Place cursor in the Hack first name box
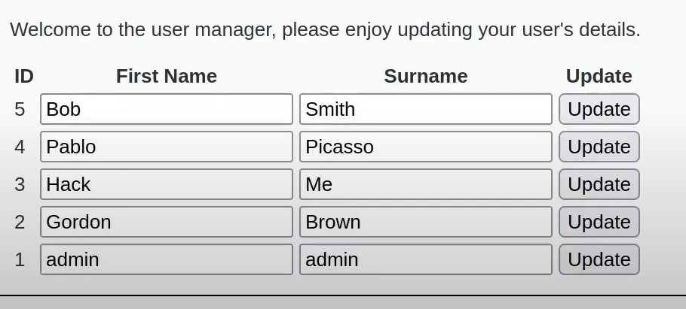Image resolution: width=686 pixels, height=309 pixels. pos(166,184)
